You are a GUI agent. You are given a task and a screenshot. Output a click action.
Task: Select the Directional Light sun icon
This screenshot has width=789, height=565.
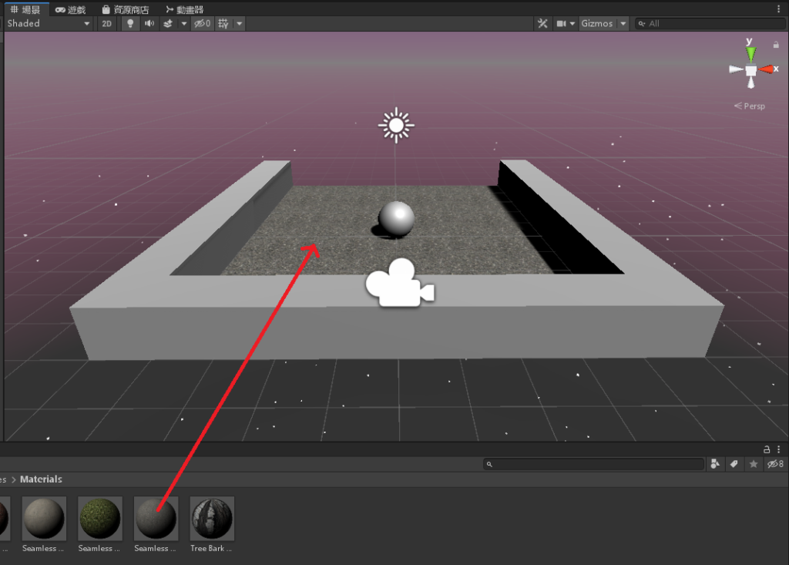(396, 125)
